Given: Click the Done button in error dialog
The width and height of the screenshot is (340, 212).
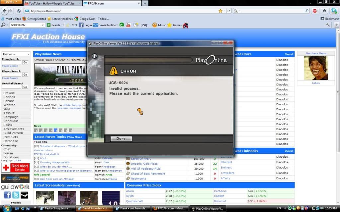Looking at the screenshot, I should tap(121, 139).
